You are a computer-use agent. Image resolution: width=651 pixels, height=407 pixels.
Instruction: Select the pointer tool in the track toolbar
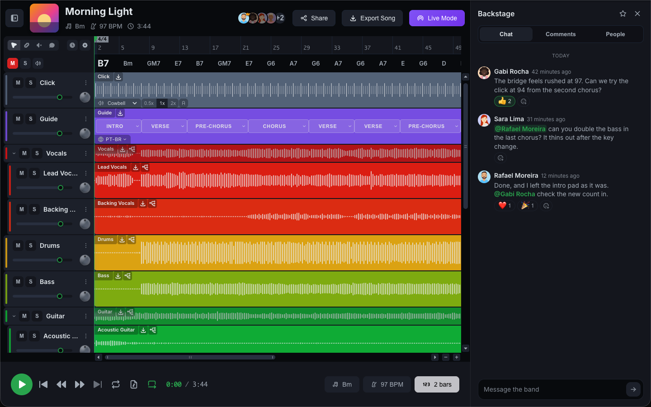tap(14, 45)
